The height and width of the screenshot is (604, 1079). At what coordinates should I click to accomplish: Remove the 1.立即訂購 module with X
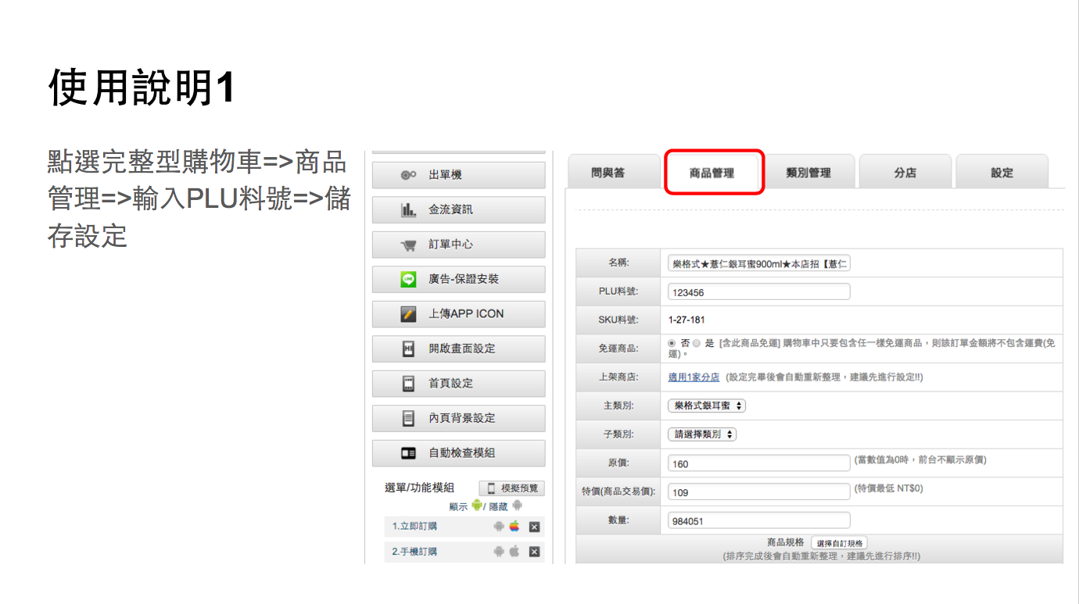(535, 527)
